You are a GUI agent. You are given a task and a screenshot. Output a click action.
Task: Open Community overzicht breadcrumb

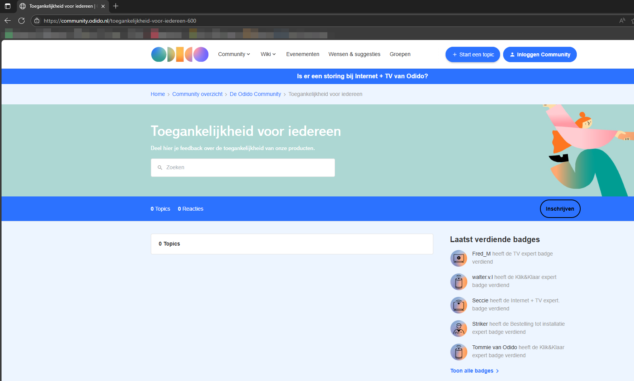pos(197,94)
